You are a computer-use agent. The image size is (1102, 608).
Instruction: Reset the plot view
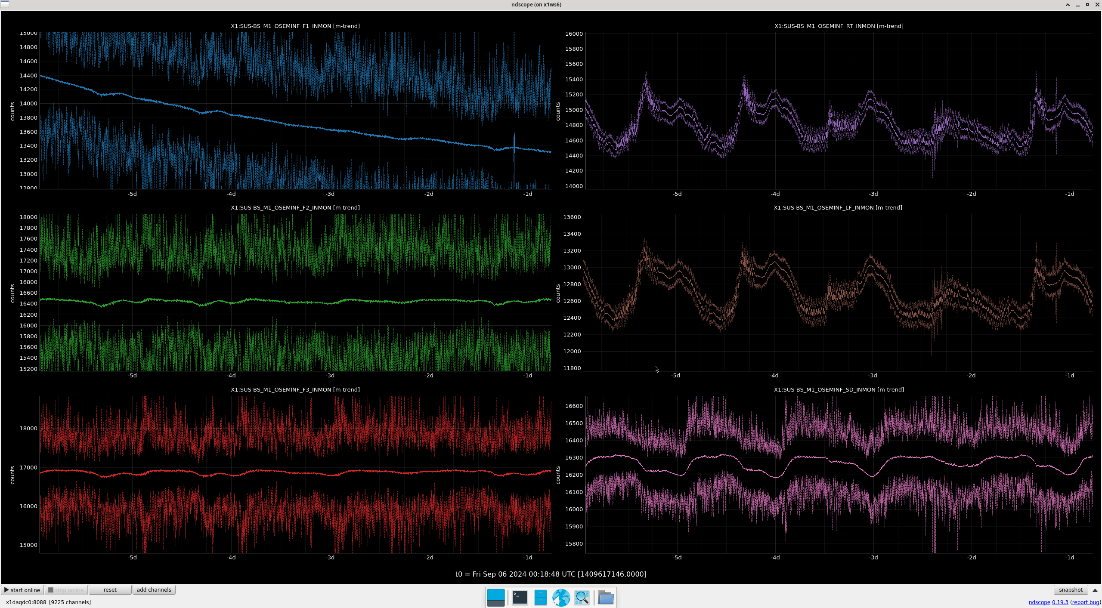(110, 590)
